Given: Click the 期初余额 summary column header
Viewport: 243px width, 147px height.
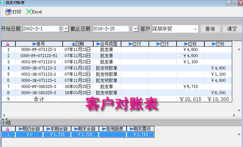Looking at the screenshot, I should (x=29, y=129).
